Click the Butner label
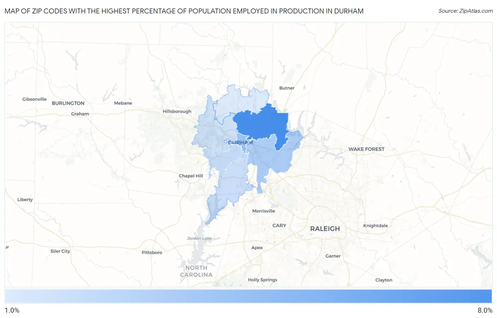497x318 pixels. tap(287, 88)
